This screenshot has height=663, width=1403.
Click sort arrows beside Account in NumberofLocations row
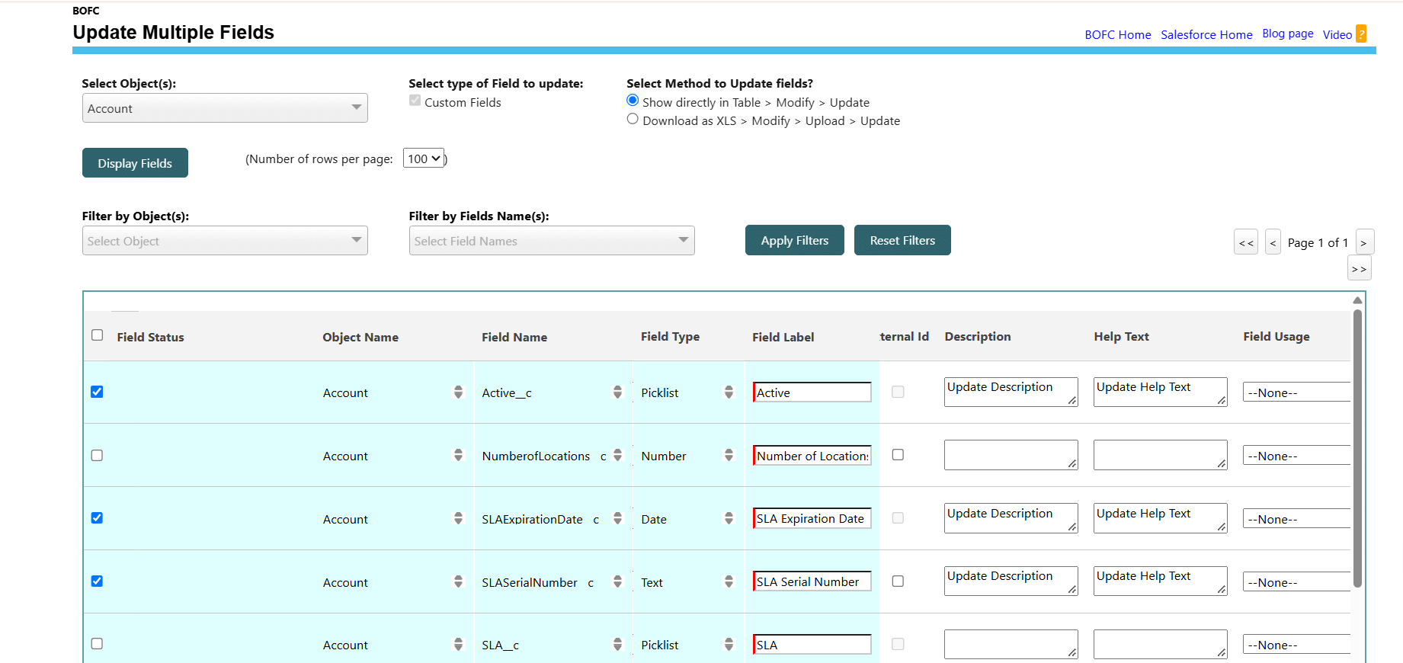tap(458, 456)
